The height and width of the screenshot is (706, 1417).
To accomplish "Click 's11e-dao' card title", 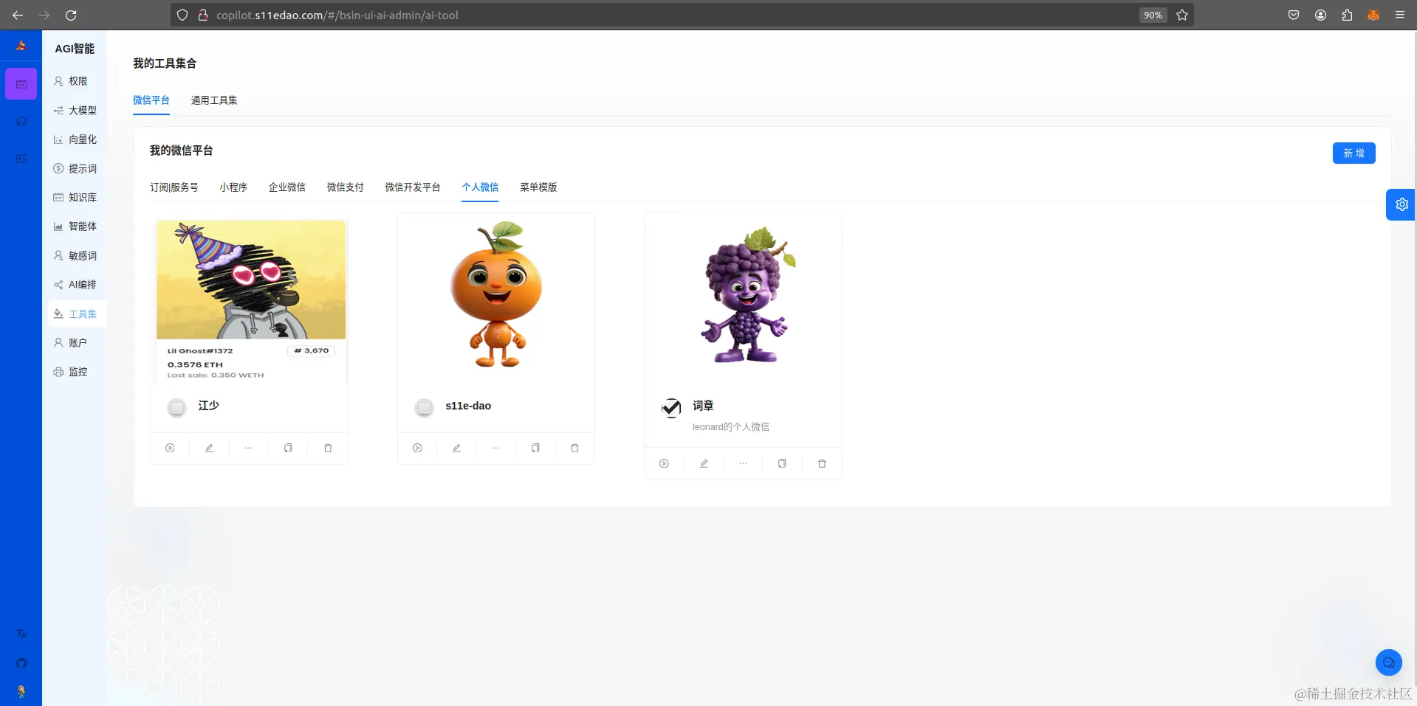I will (468, 406).
